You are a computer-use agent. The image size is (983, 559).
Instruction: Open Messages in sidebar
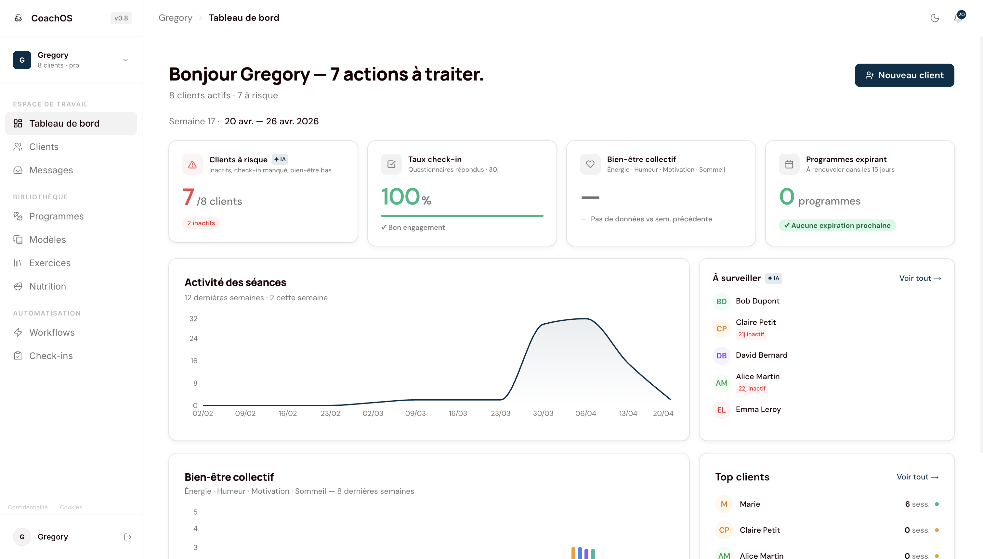(x=71, y=170)
